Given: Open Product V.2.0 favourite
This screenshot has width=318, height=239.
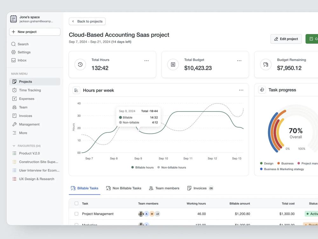Looking at the screenshot, I should point(35,153).
